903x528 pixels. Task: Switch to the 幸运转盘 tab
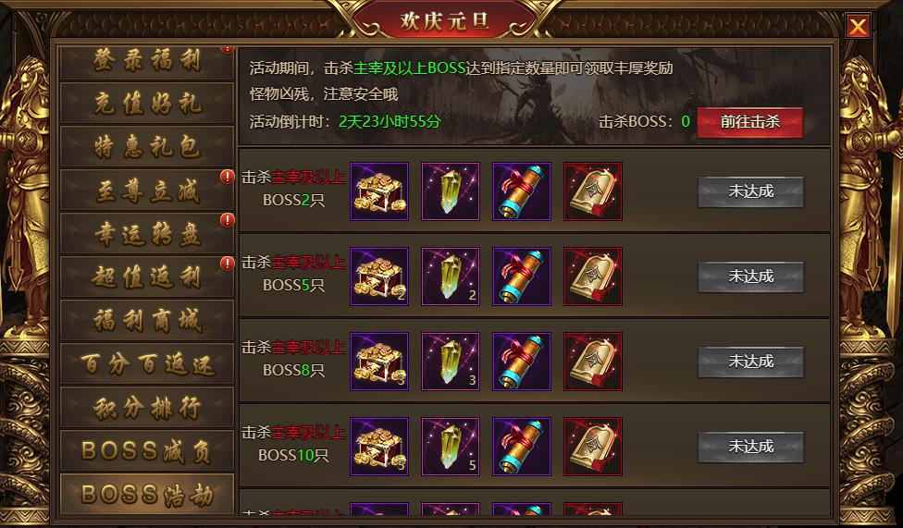(147, 234)
